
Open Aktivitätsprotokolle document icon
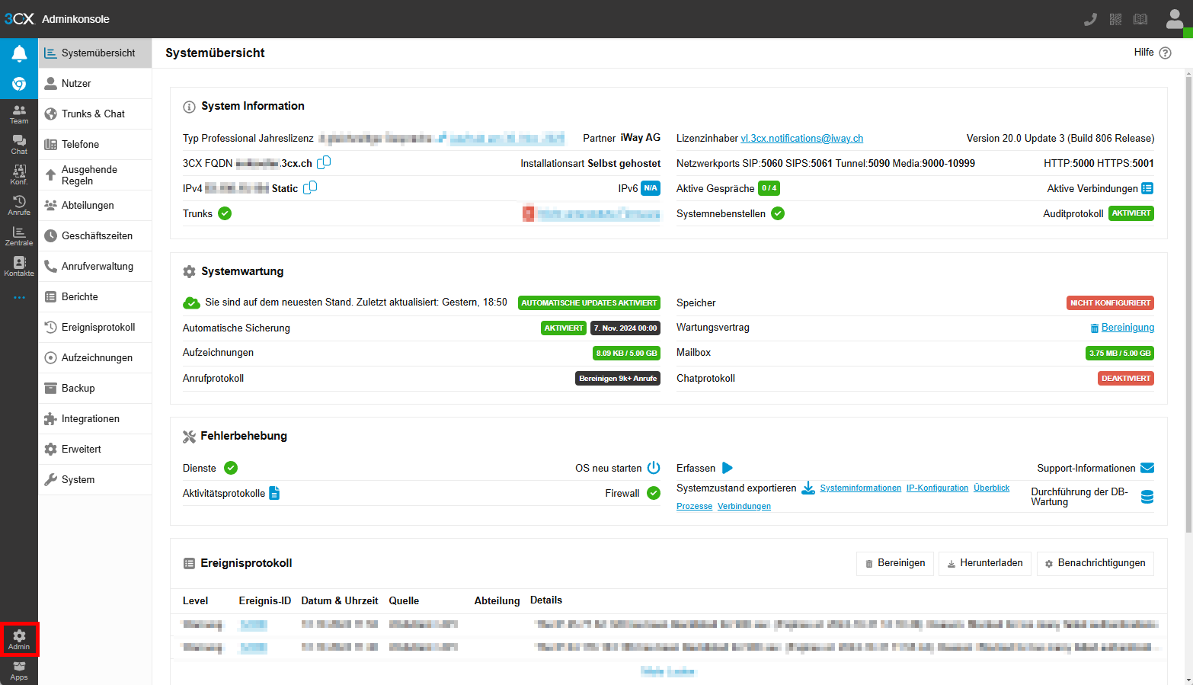coord(274,493)
